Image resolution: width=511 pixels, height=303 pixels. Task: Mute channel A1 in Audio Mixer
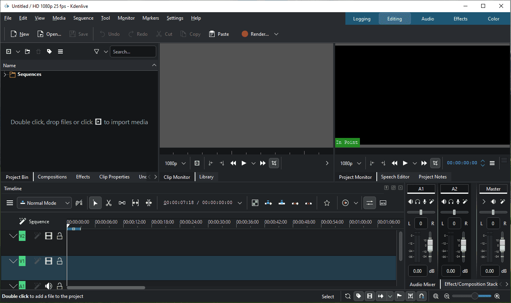(411, 202)
